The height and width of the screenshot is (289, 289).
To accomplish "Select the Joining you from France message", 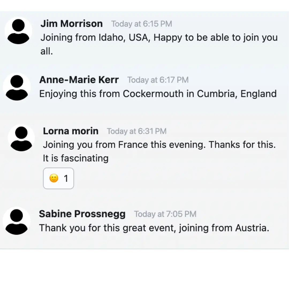I will pos(159,151).
